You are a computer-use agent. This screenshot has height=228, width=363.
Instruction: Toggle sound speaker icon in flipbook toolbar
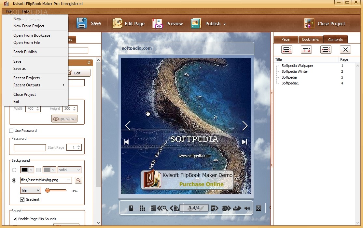tap(247, 209)
